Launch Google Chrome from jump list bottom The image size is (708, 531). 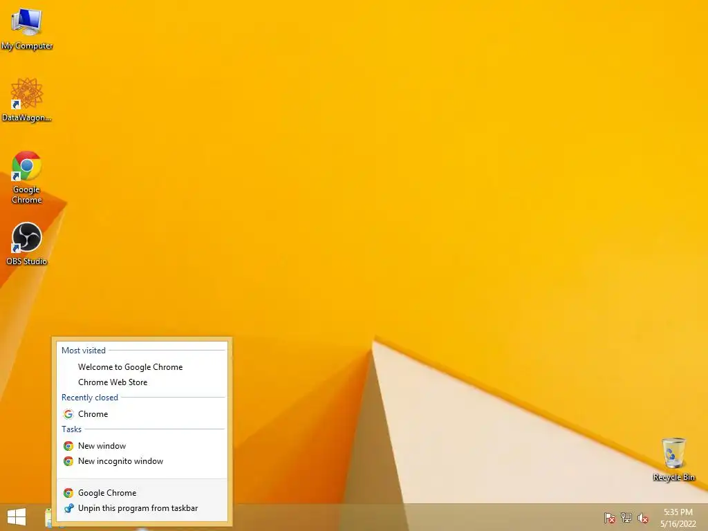click(x=142, y=492)
